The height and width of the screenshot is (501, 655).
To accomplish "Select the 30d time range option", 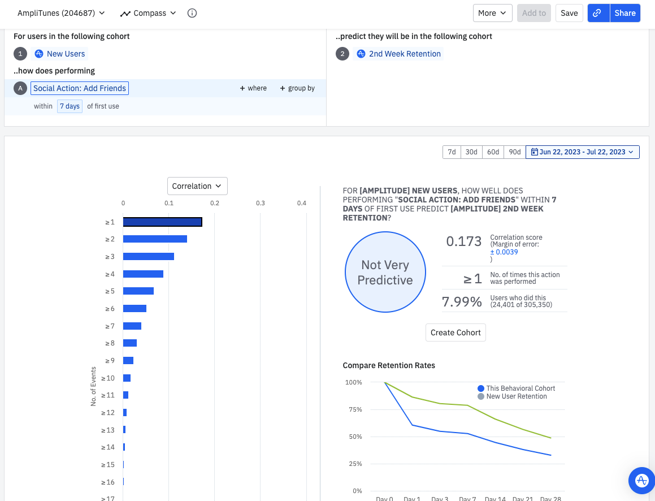I will coord(471,152).
